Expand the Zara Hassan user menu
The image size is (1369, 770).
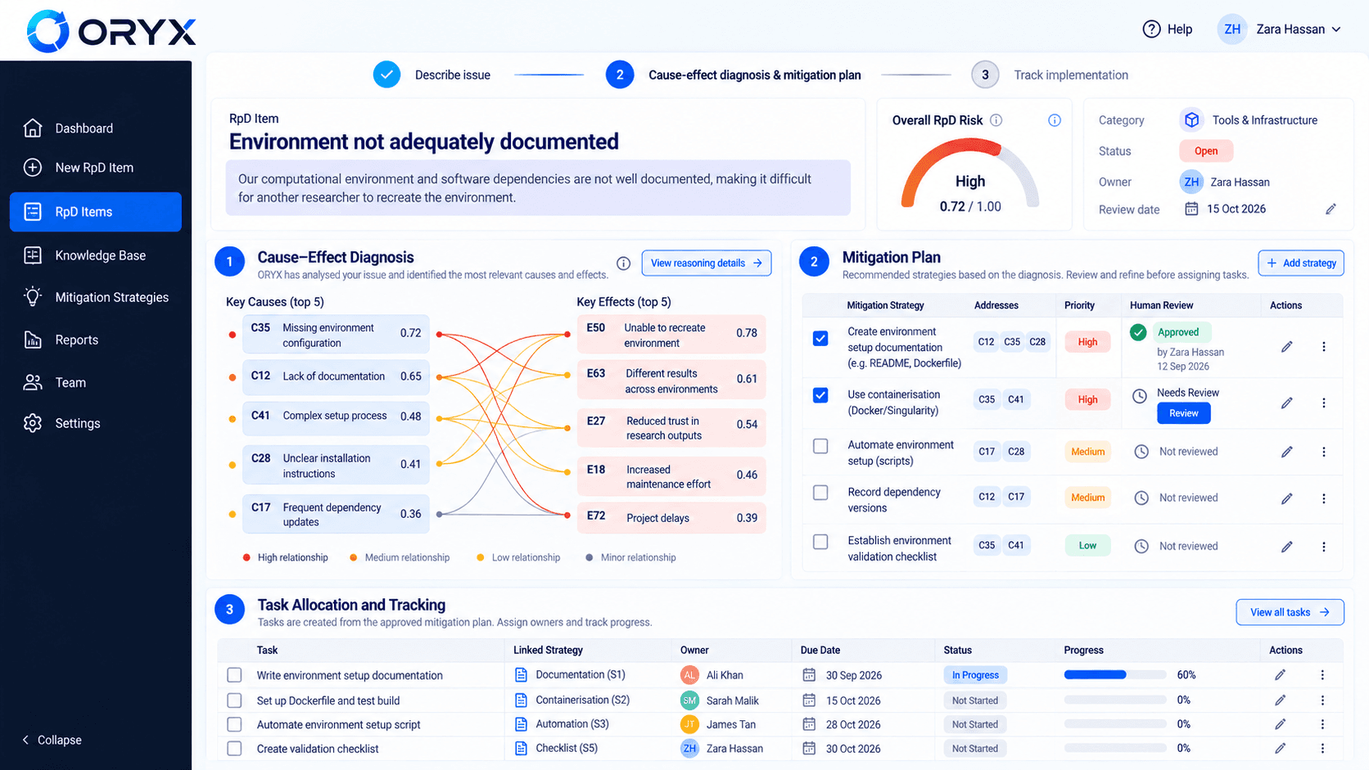1280,29
